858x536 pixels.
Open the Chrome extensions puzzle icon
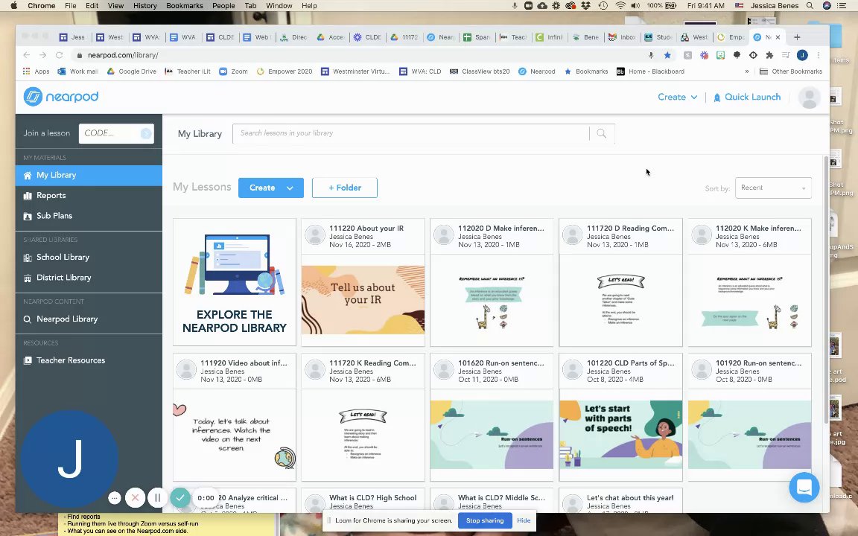point(770,55)
